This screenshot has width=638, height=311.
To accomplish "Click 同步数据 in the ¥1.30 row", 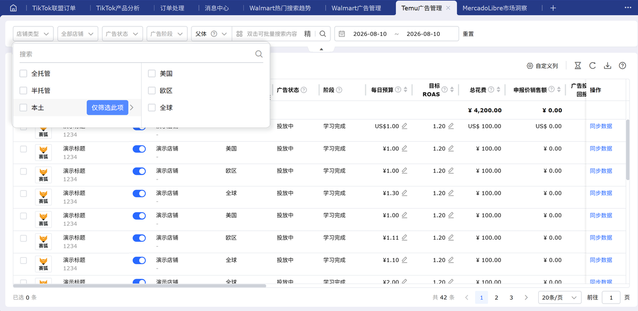I will pos(601,193).
